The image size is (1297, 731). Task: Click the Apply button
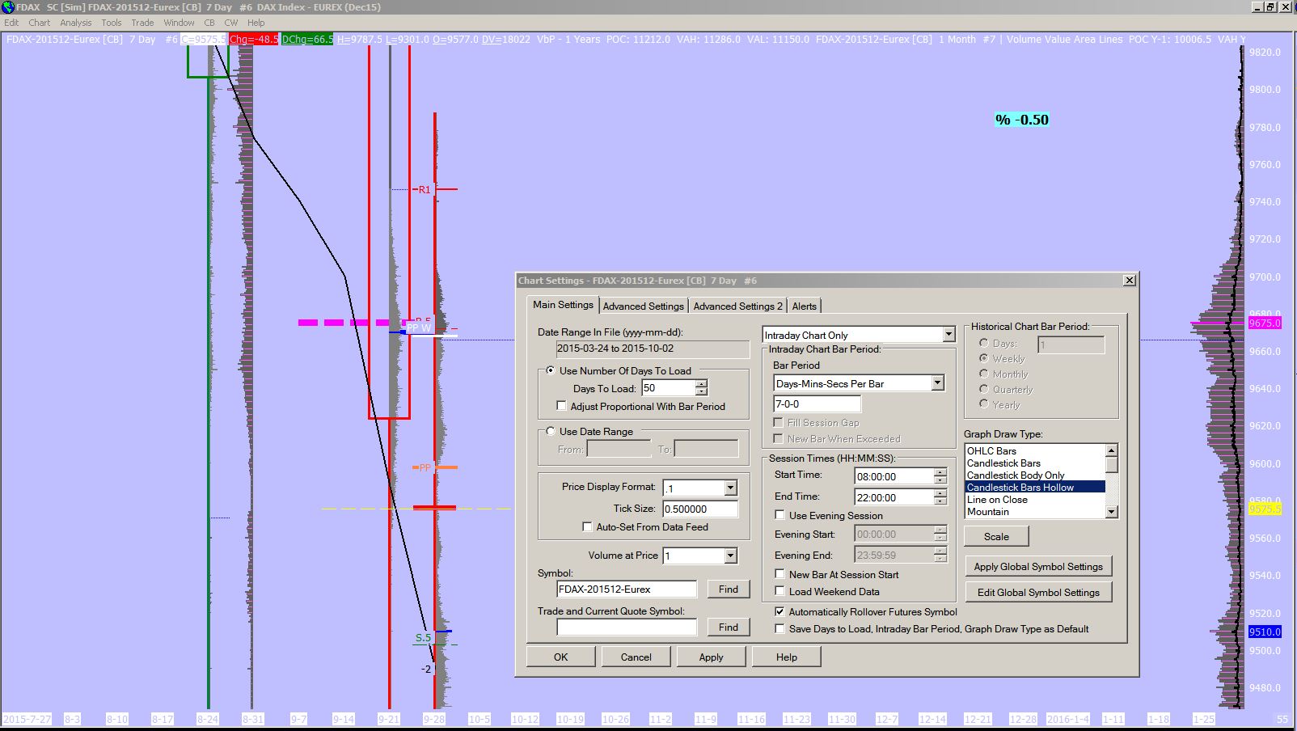[x=711, y=657]
